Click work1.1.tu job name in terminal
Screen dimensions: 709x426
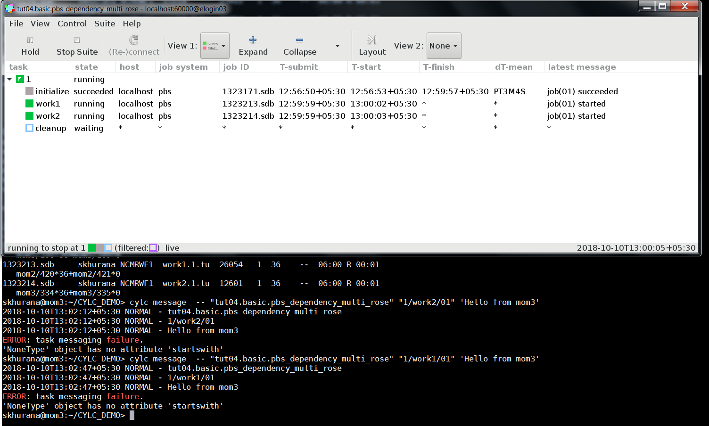pos(186,264)
